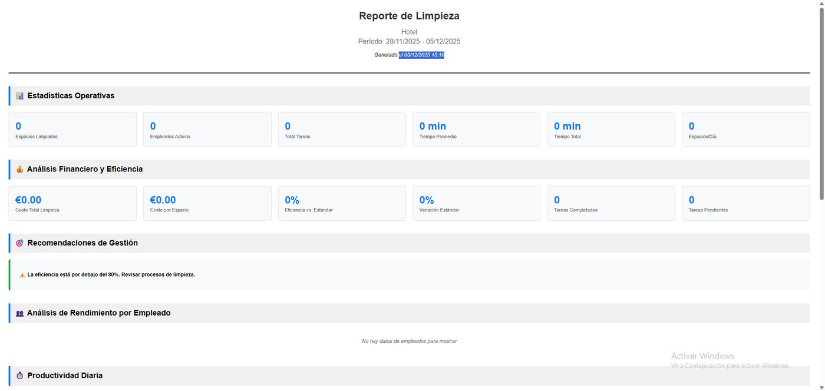Click the warning triangle icon in the recommendation
825x391 pixels.
(x=22, y=275)
